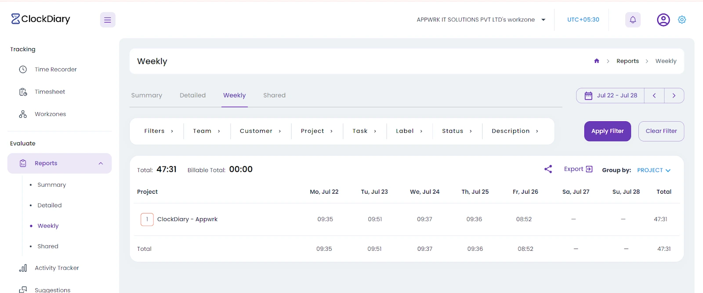This screenshot has width=703, height=293.
Task: Expand the Project filter
Action: point(317,131)
